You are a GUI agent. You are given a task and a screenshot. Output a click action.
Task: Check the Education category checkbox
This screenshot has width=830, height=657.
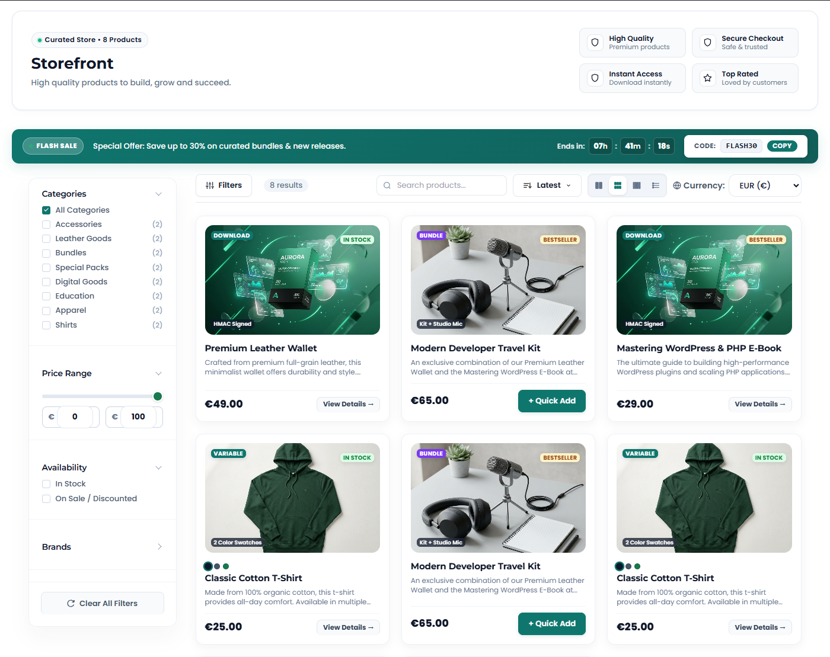coord(46,296)
